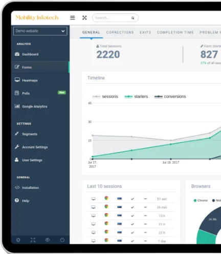This screenshot has width=221, height=254.
Task: Click the Heatmaps monitor icon
Action: coord(17,80)
